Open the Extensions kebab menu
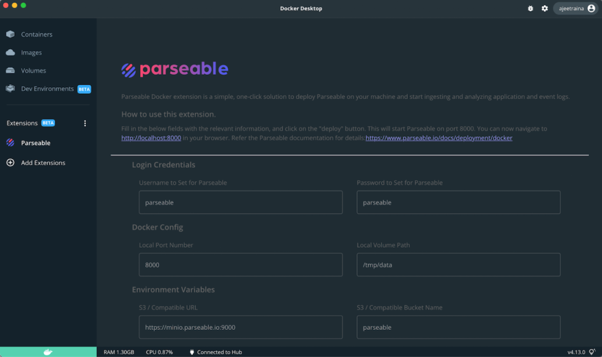602x357 pixels. [85, 123]
